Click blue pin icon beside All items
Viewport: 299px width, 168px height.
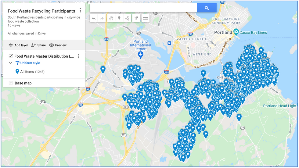pos(17,71)
